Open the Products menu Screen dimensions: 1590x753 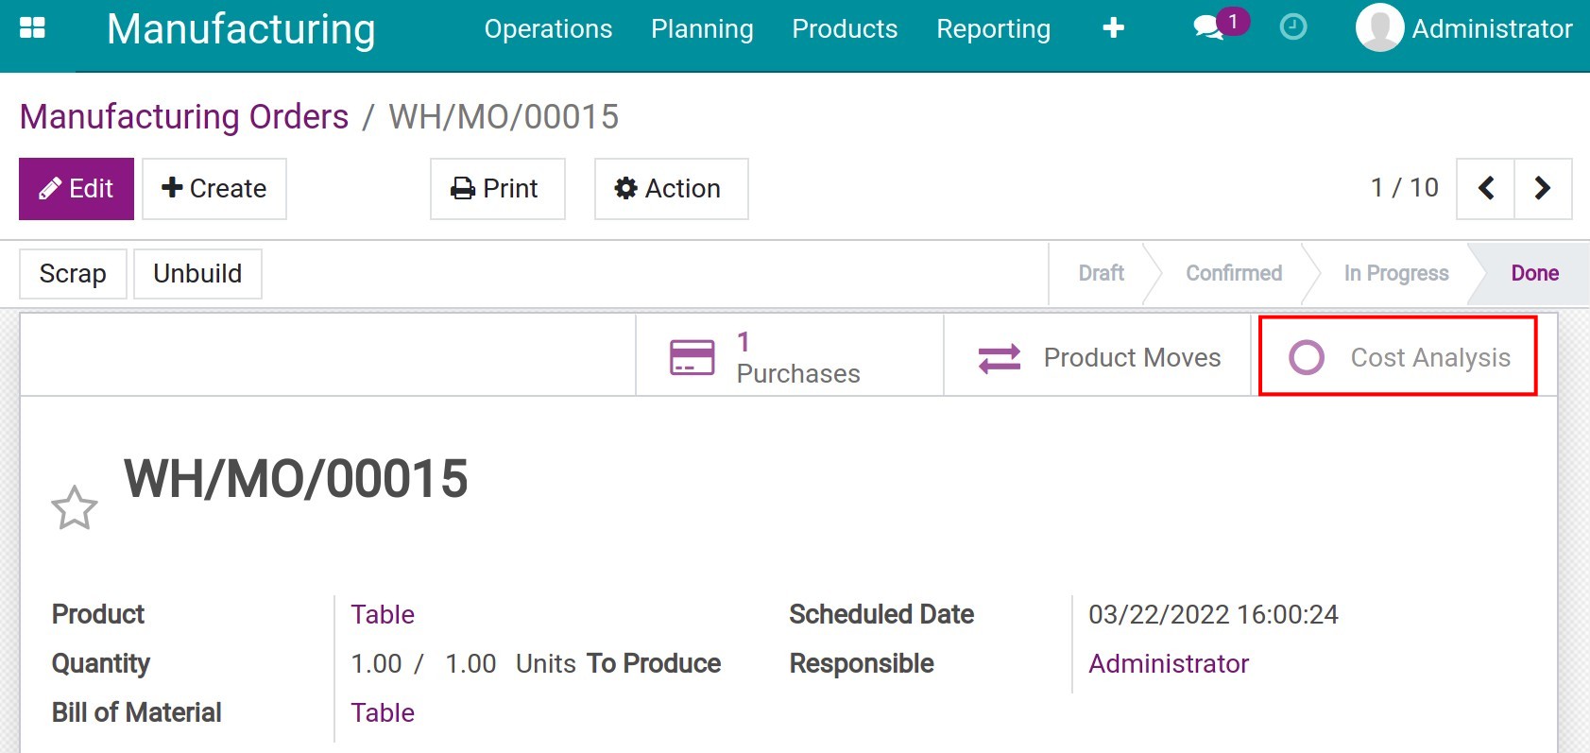point(845,29)
